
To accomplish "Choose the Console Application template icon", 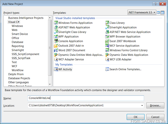I will [56, 41].
